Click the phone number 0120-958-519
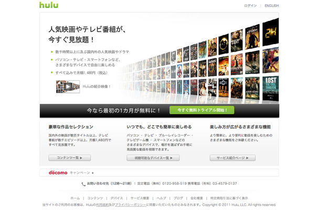Screen dimensions: 320x210 (x=175, y=183)
